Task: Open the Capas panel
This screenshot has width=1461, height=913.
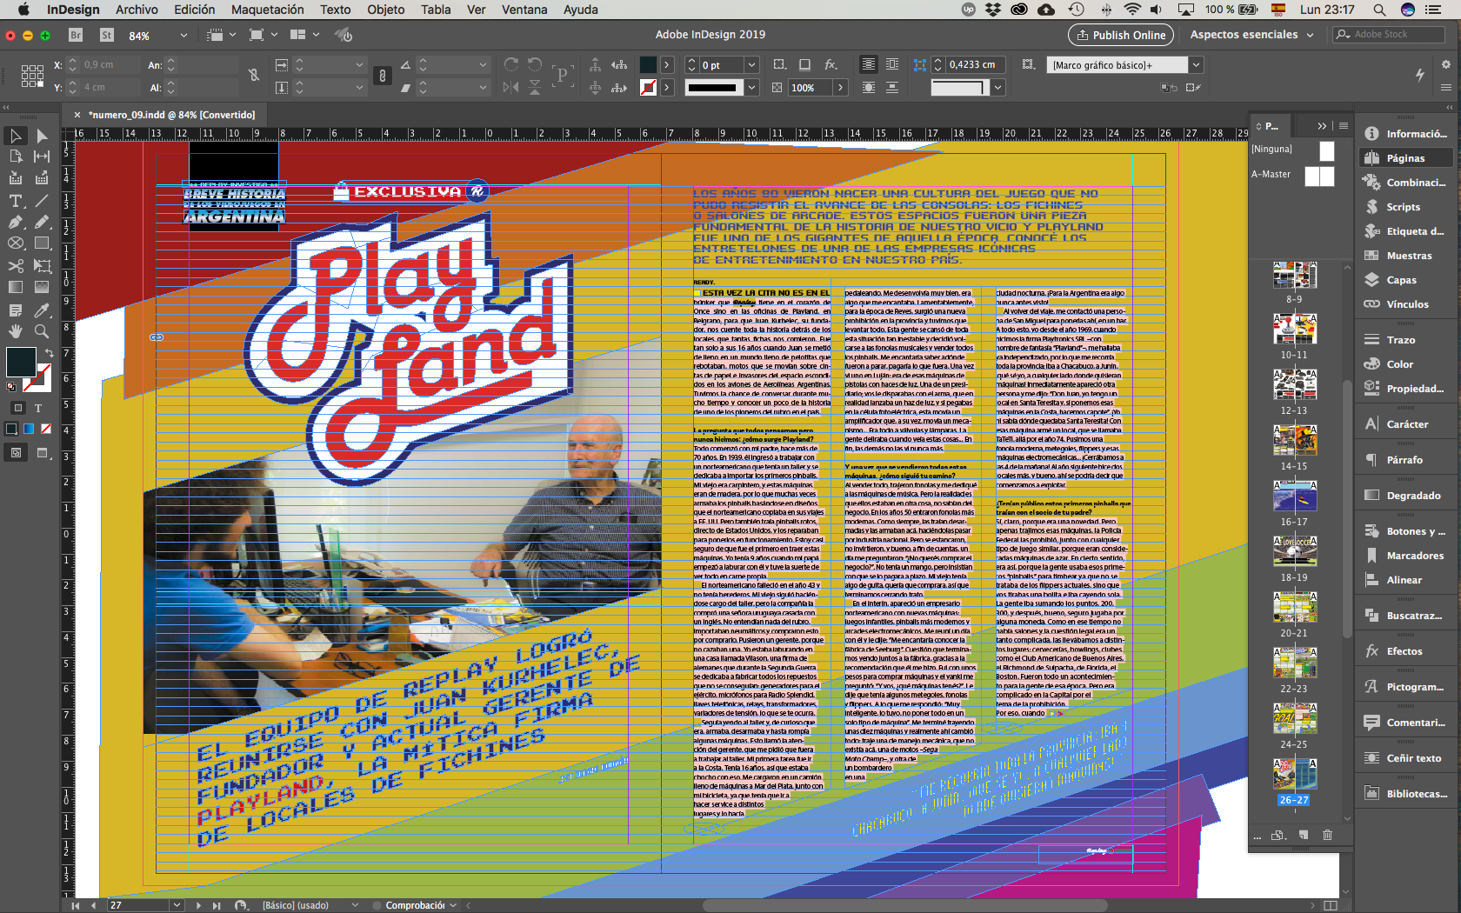Action: pos(1401,280)
